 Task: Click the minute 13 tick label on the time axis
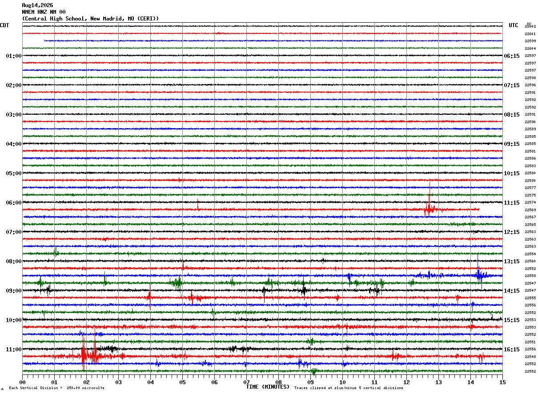tap(438, 382)
